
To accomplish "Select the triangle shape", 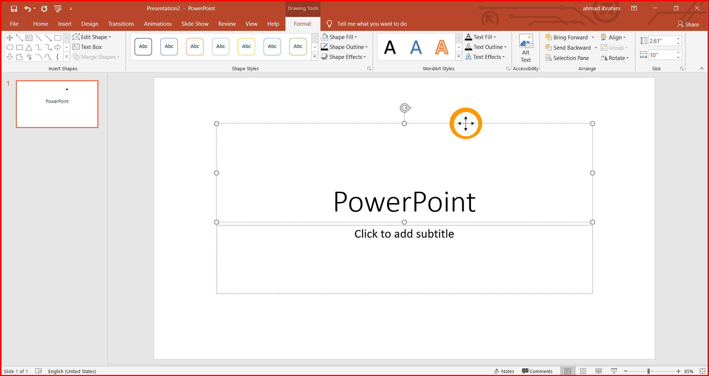I will click(29, 47).
